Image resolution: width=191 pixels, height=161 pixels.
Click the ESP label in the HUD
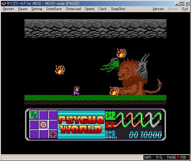[x=110, y=115]
